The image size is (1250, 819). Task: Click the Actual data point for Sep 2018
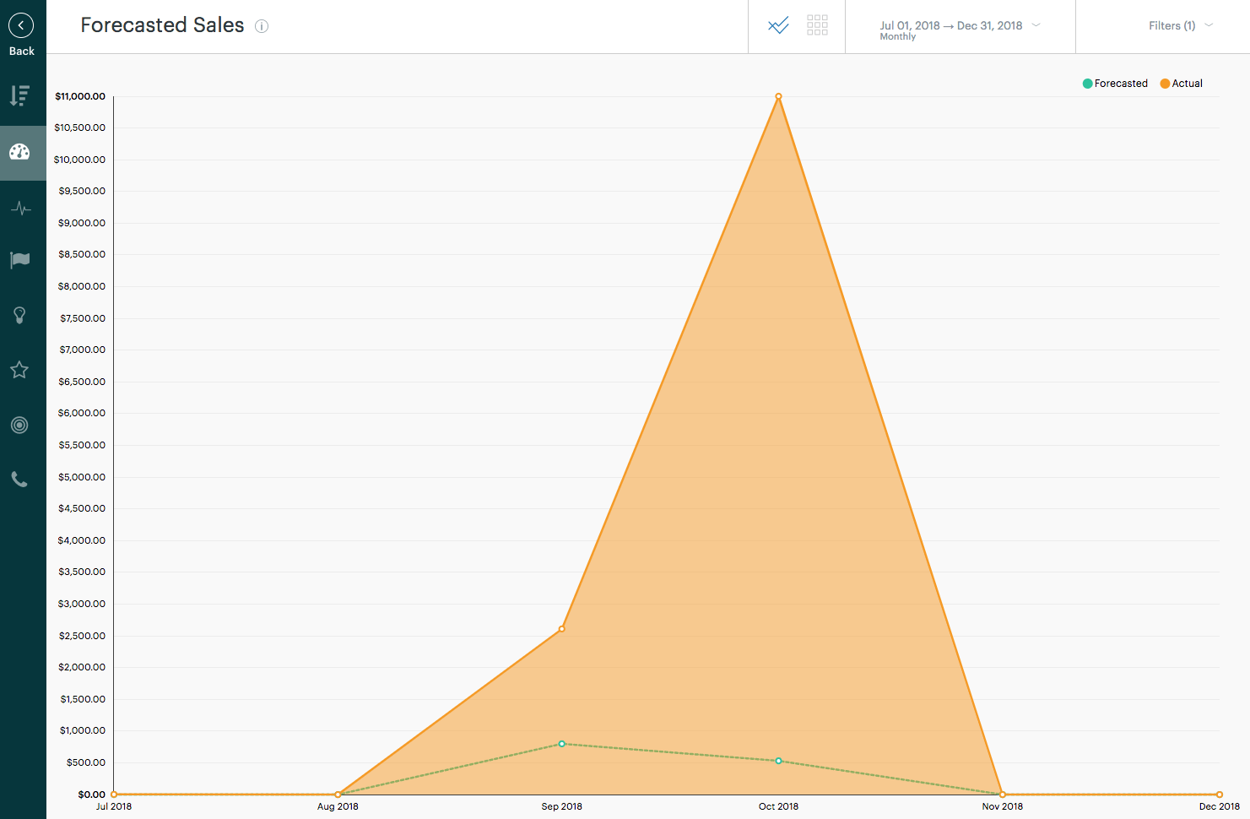[x=562, y=629]
